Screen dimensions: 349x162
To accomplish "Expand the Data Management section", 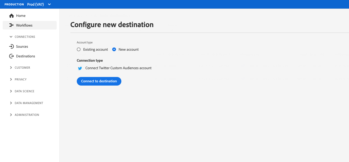I will [11, 103].
